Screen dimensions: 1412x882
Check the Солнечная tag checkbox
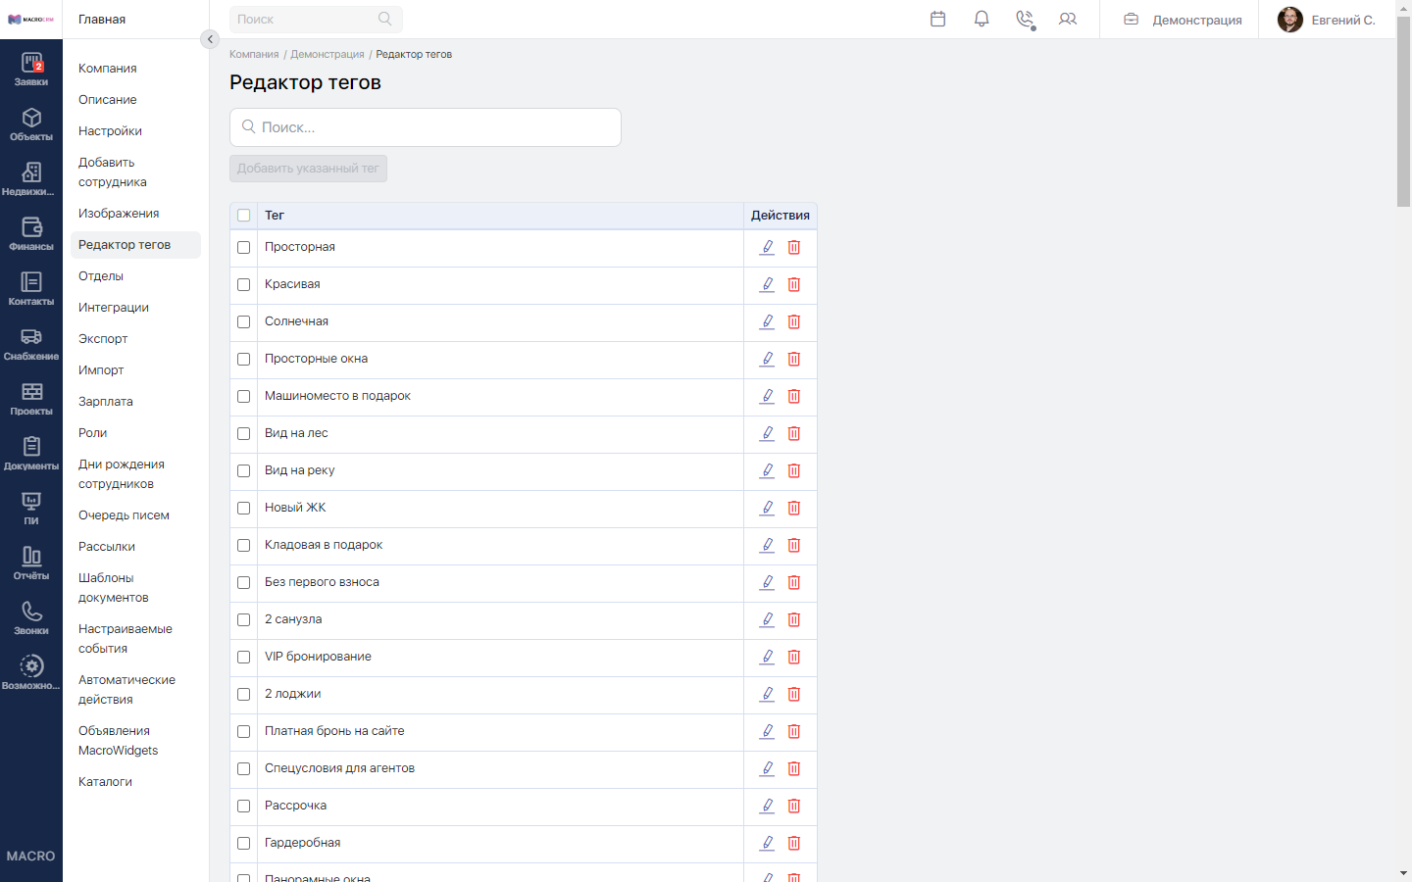[x=244, y=322]
